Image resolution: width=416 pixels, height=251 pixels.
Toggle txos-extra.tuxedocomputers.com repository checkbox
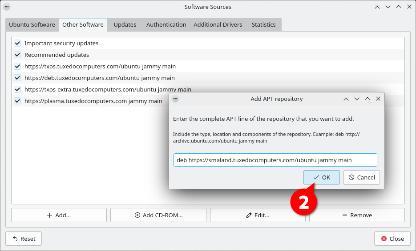pyautogui.click(x=17, y=89)
